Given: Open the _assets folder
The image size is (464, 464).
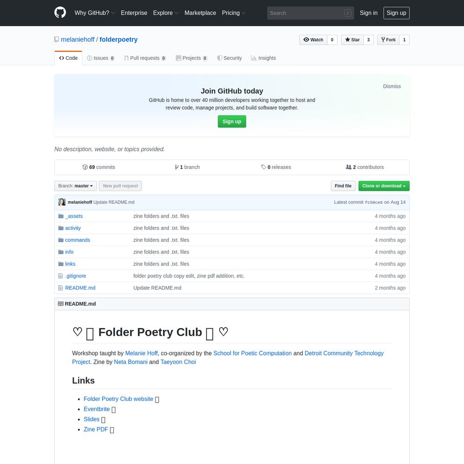Looking at the screenshot, I should (x=74, y=216).
